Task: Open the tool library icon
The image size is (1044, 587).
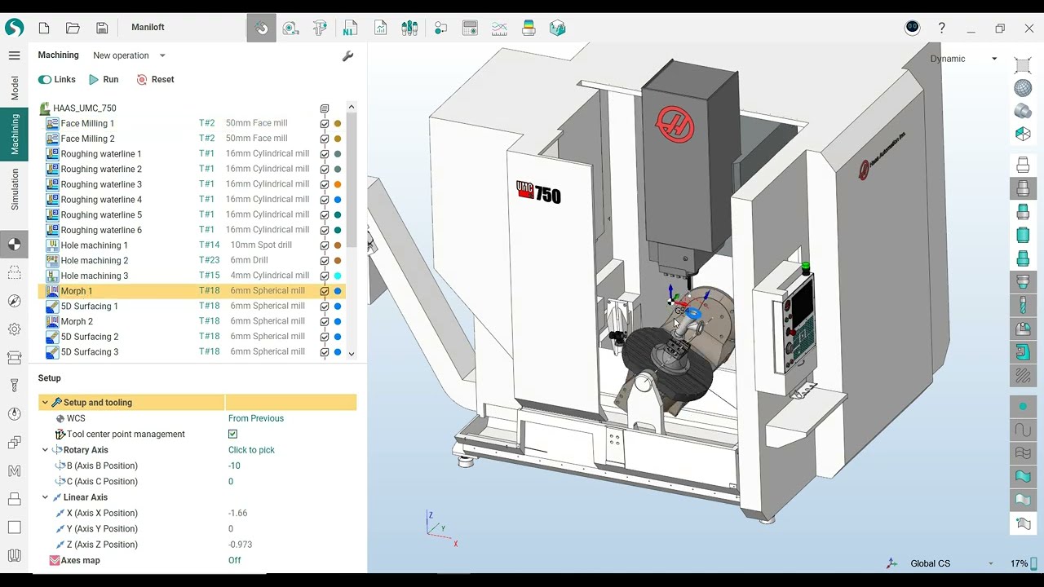Action: pyautogui.click(x=409, y=28)
